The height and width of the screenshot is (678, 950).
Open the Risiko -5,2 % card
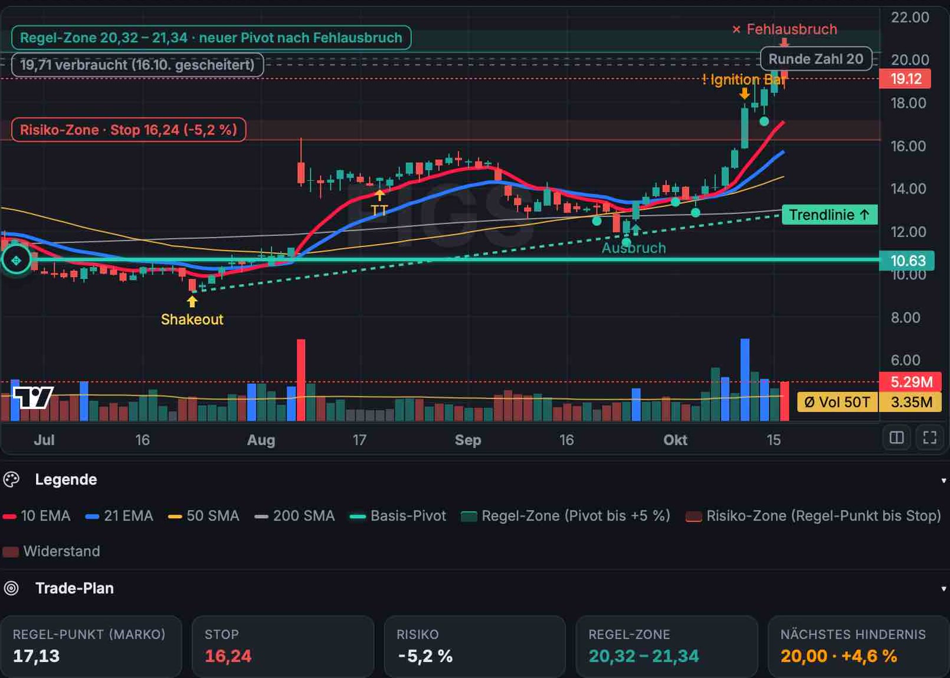474,647
